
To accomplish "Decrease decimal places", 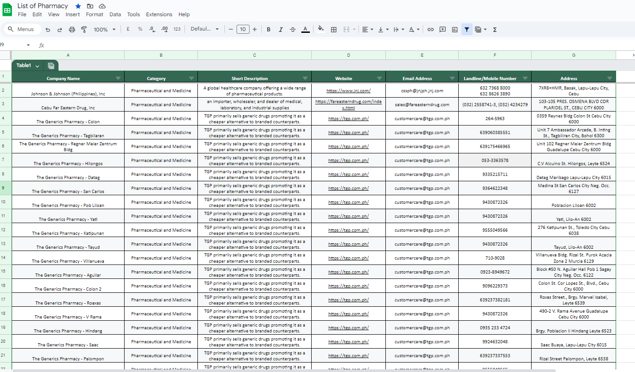I will pos(152,29).
